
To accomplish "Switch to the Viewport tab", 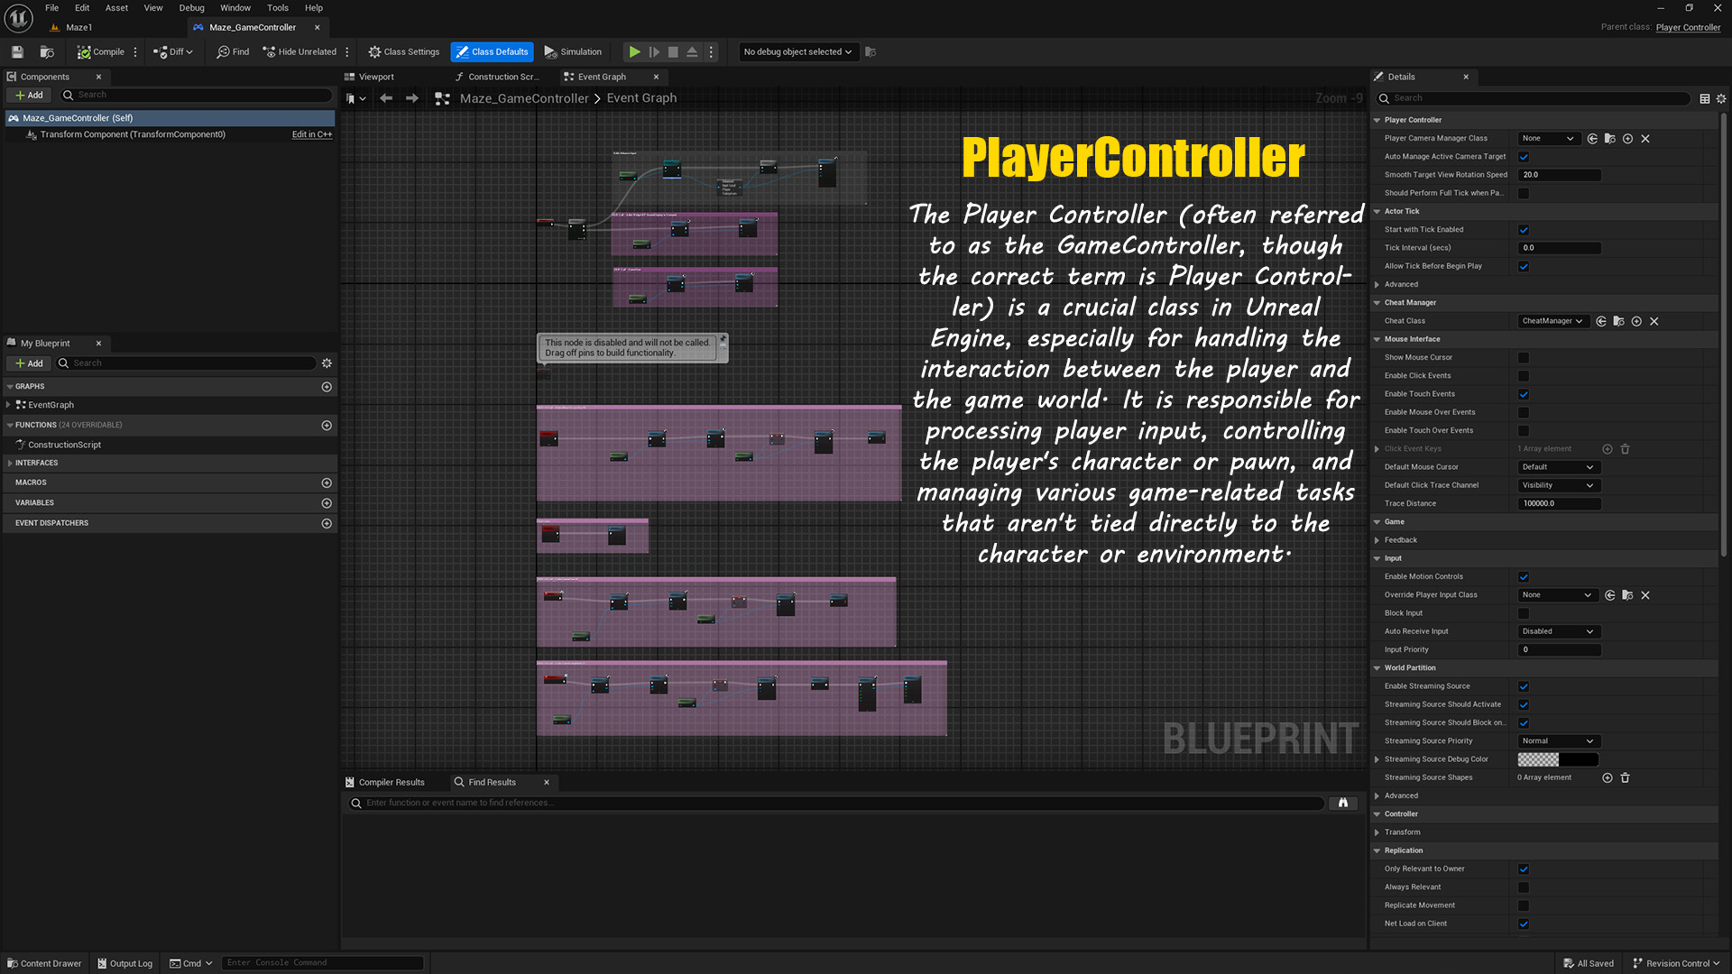I will tap(376, 77).
